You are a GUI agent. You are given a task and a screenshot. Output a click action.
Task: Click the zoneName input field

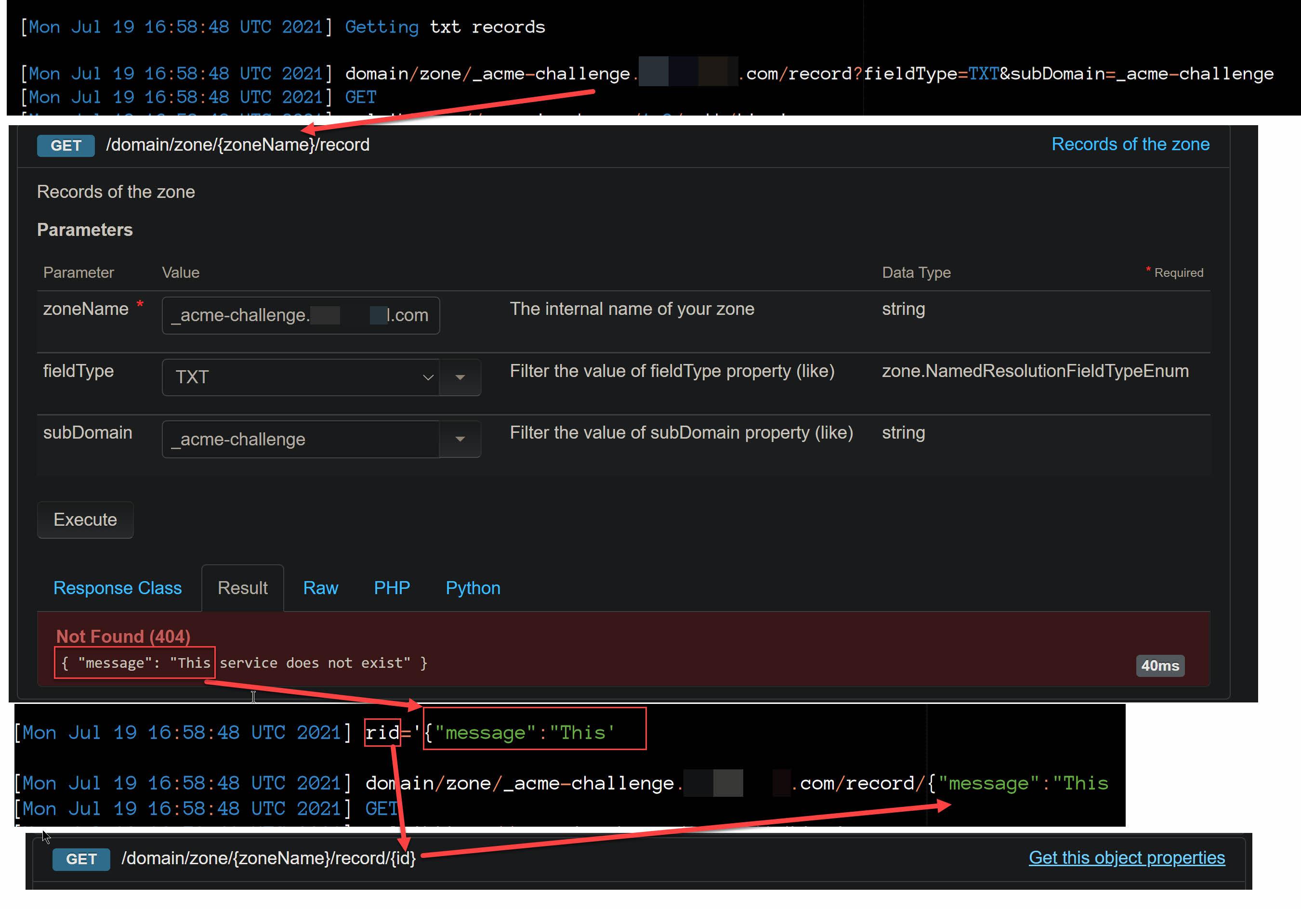click(x=300, y=315)
